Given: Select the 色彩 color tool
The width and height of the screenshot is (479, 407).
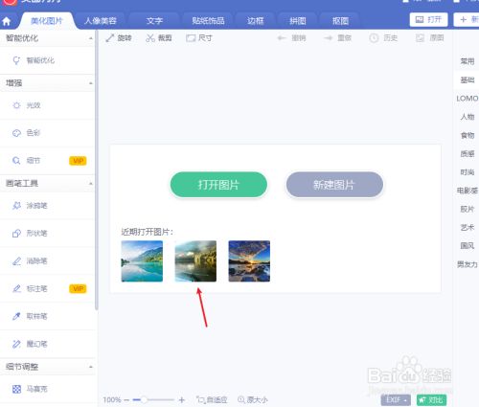Looking at the screenshot, I should pos(48,133).
